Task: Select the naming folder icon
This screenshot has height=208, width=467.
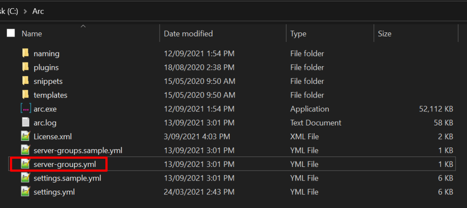Action: (26, 53)
